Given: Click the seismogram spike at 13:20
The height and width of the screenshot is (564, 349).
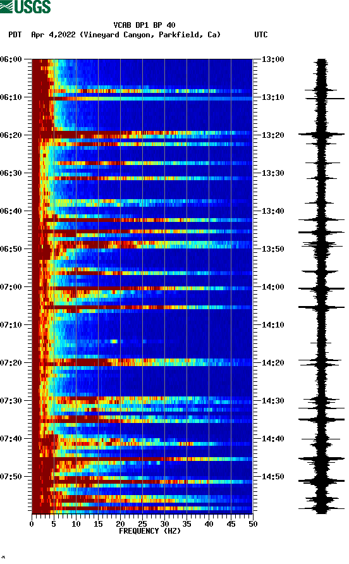Looking at the screenshot, I should pos(321,134).
